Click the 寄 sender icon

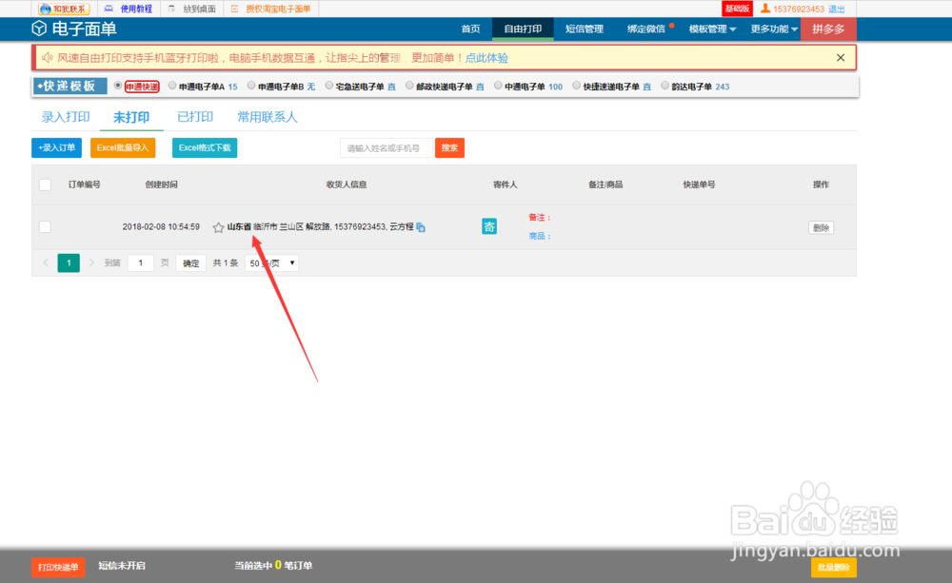pos(489,227)
